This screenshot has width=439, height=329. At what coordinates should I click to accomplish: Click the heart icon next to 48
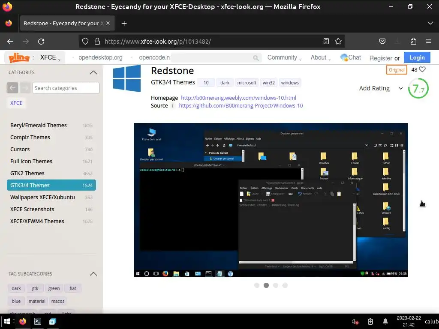(422, 69)
